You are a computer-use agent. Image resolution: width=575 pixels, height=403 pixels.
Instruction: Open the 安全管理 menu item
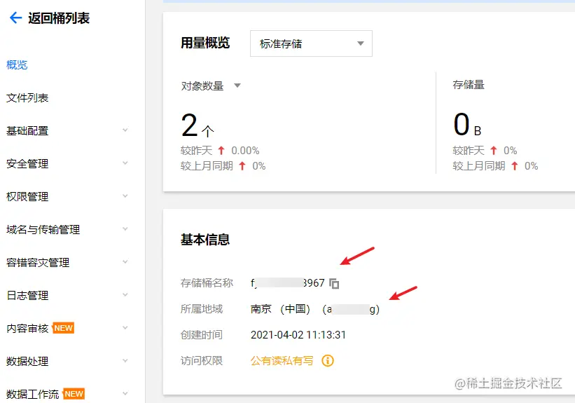(x=27, y=164)
